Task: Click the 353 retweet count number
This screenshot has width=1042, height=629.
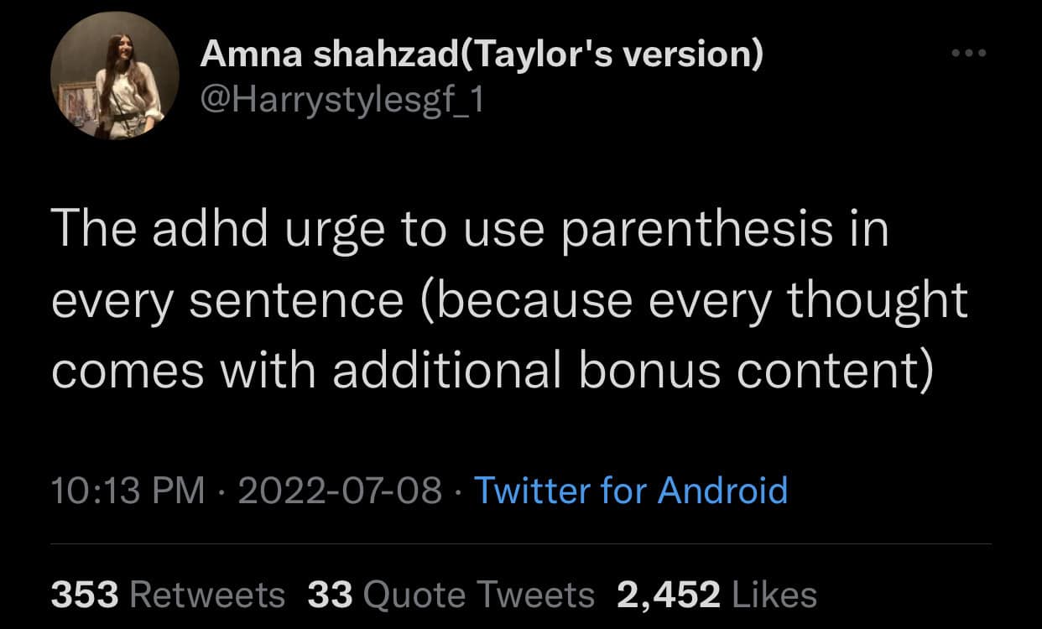Action: (x=85, y=595)
